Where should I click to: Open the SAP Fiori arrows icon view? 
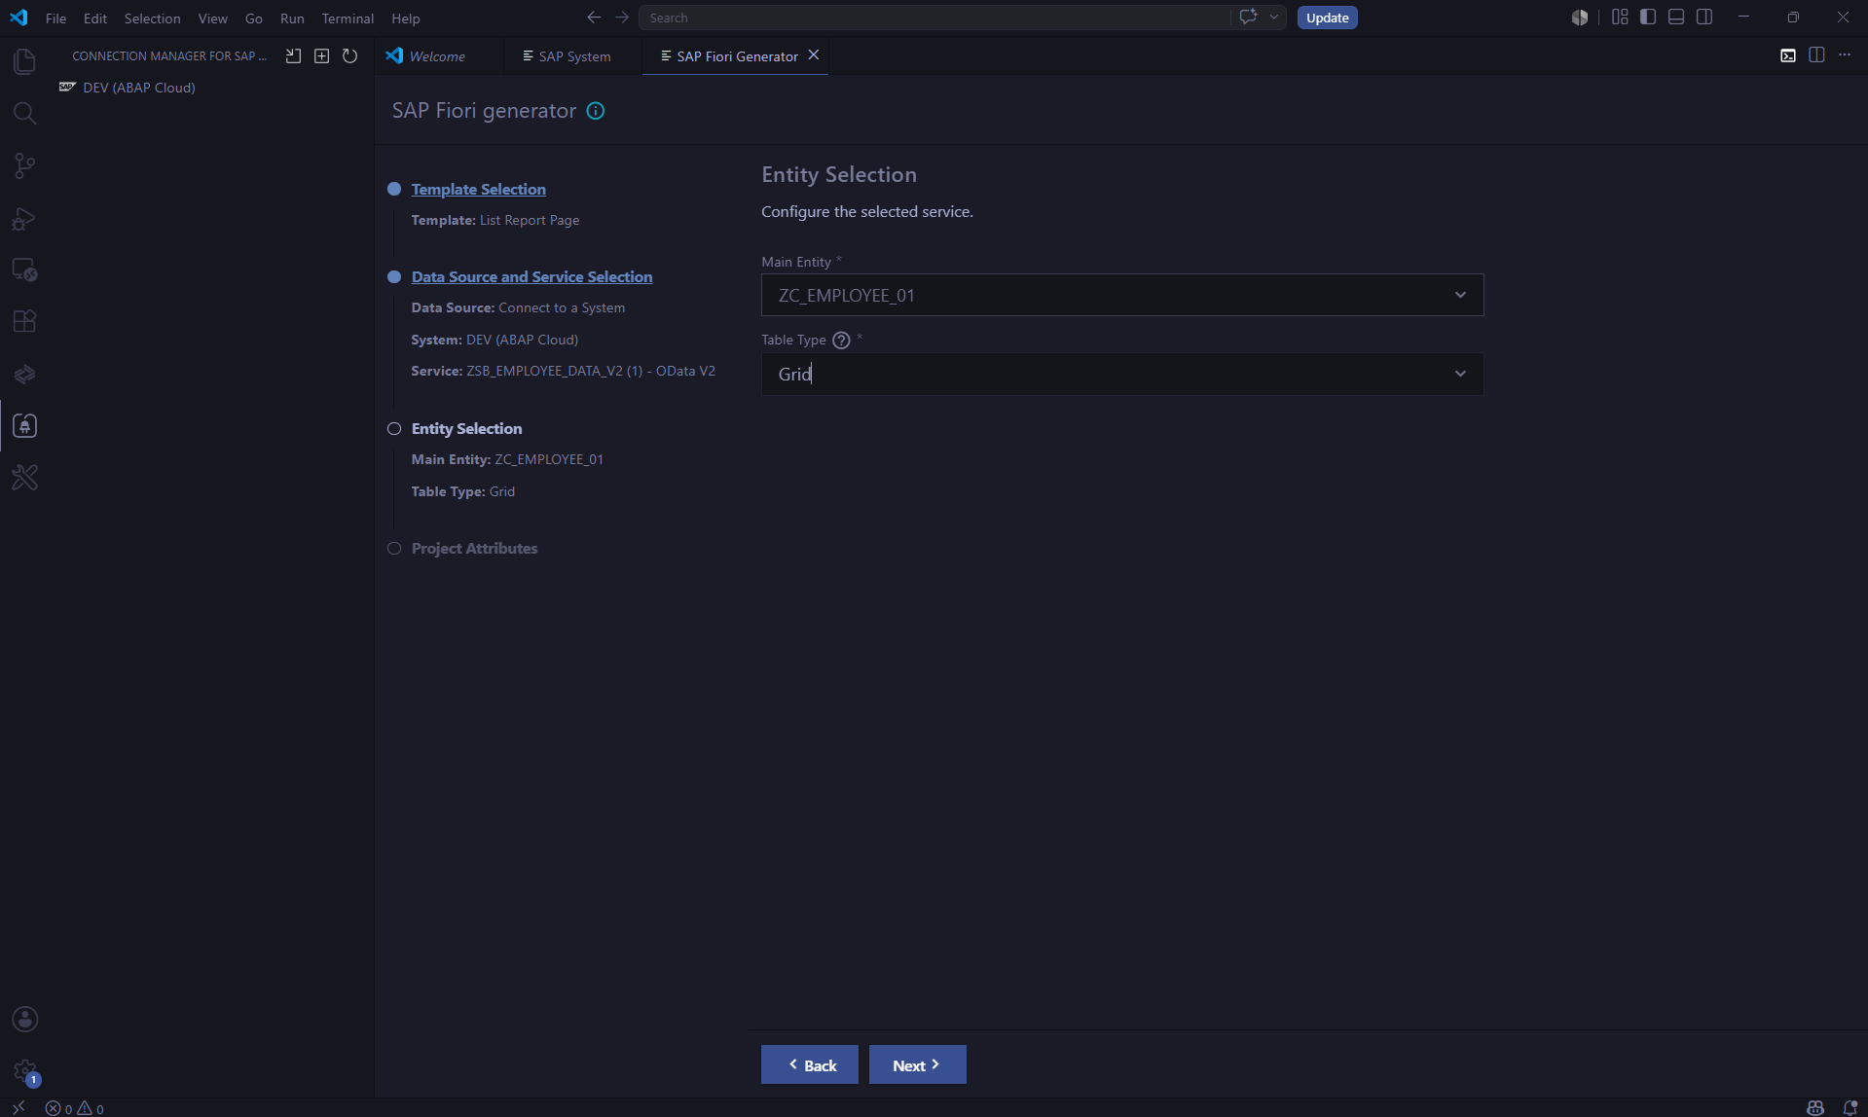(x=24, y=374)
